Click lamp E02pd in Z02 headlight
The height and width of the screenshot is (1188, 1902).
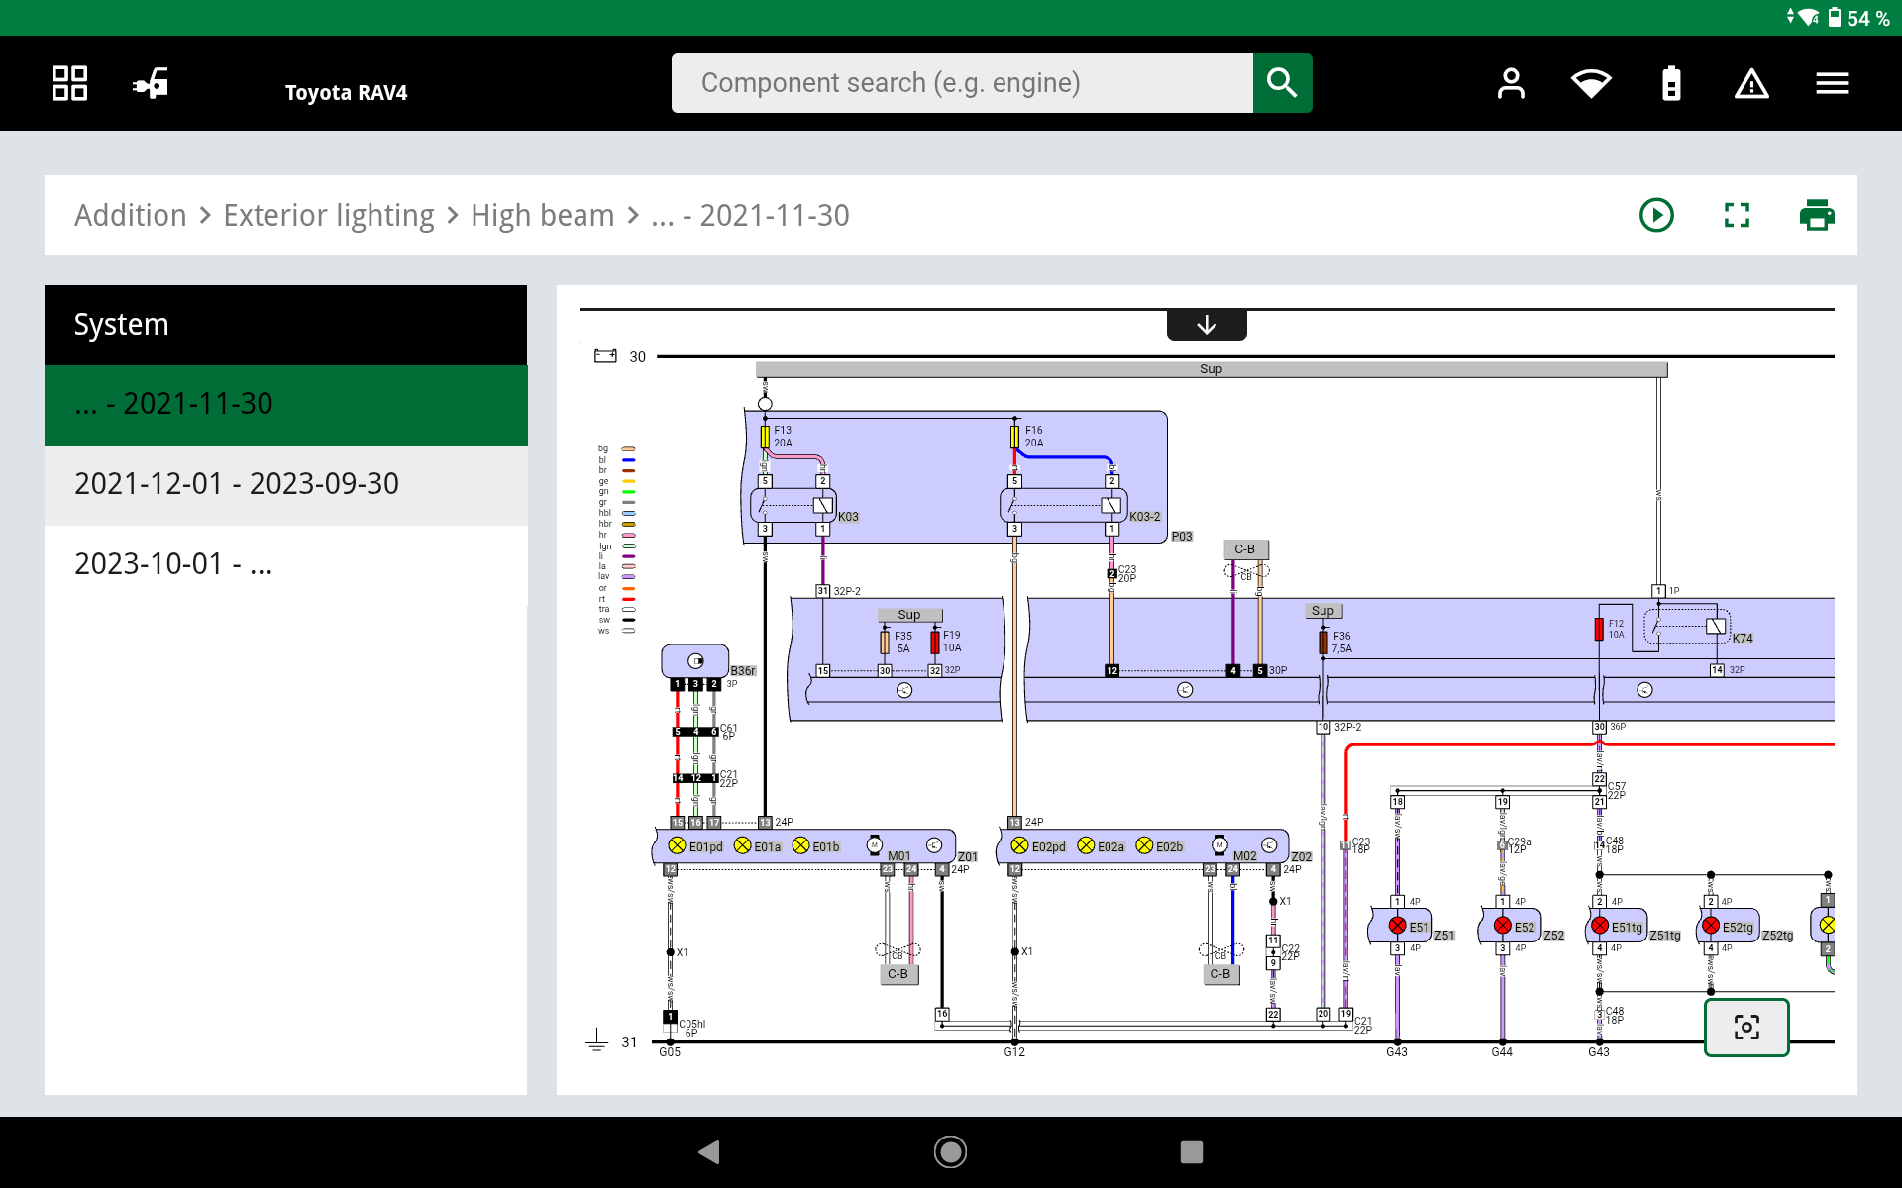[x=1020, y=845]
